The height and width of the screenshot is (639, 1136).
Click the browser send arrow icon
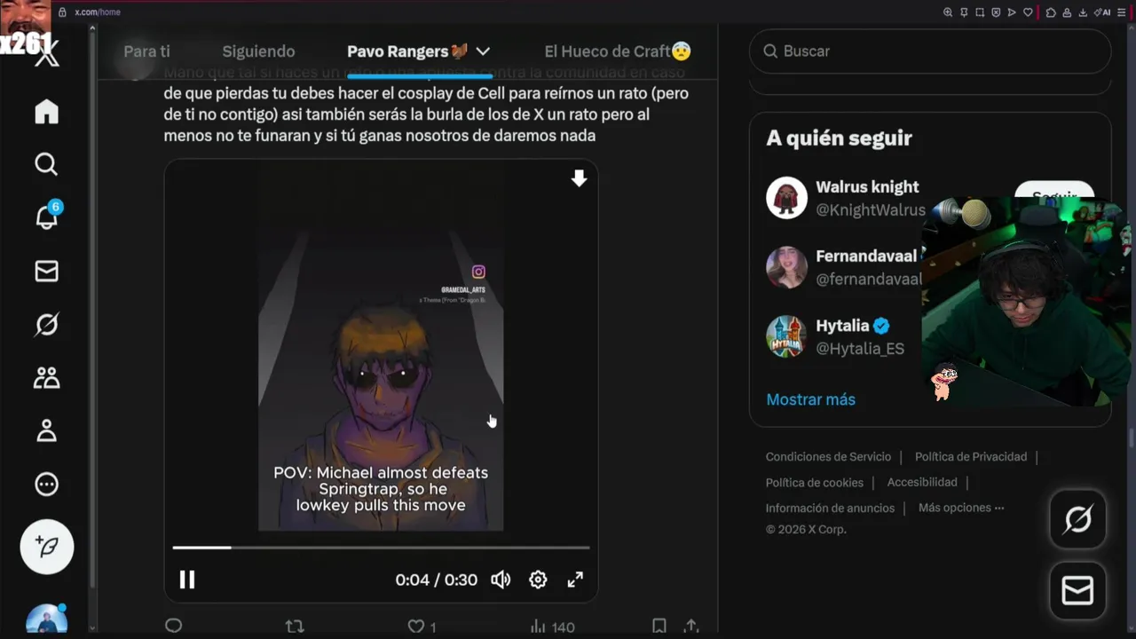[1012, 12]
